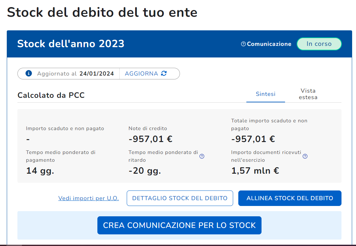Click the In corso status badge
The image size is (356, 246).
[319, 44]
